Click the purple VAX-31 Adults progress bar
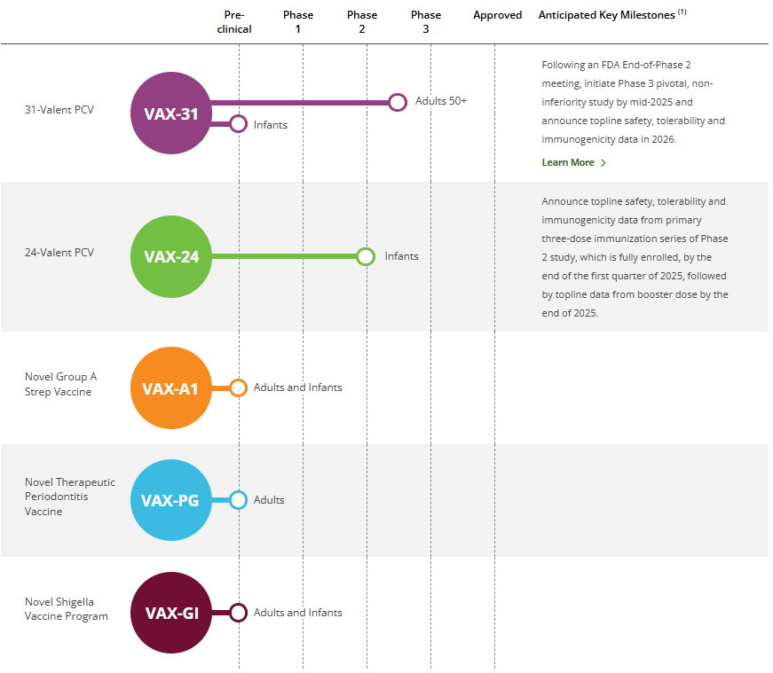773x673 pixels. pos(300,103)
